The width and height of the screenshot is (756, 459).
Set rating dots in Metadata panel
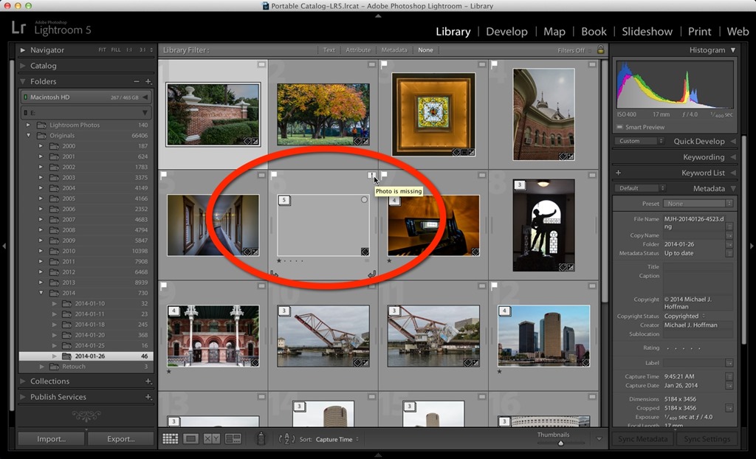(683, 348)
